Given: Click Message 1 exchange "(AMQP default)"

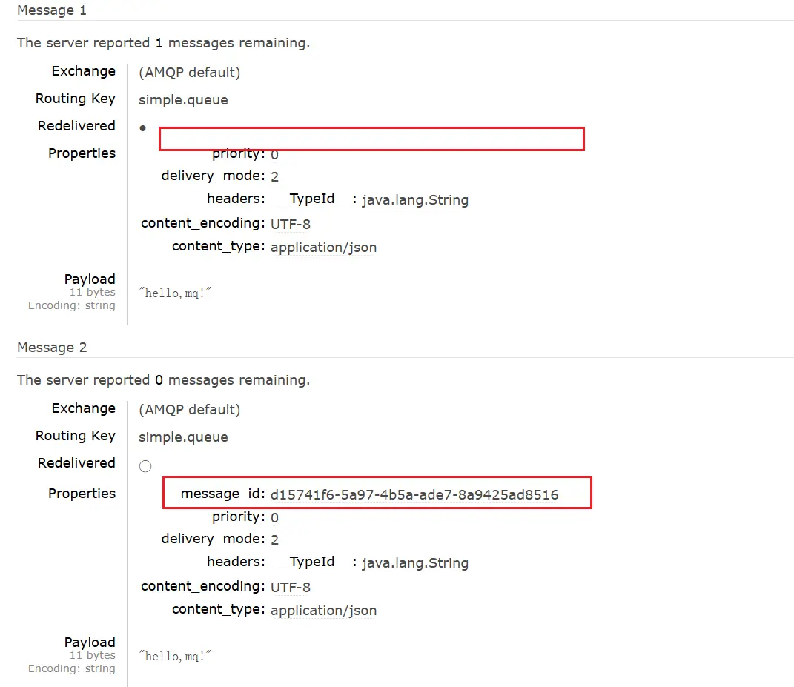Looking at the screenshot, I should [x=189, y=73].
